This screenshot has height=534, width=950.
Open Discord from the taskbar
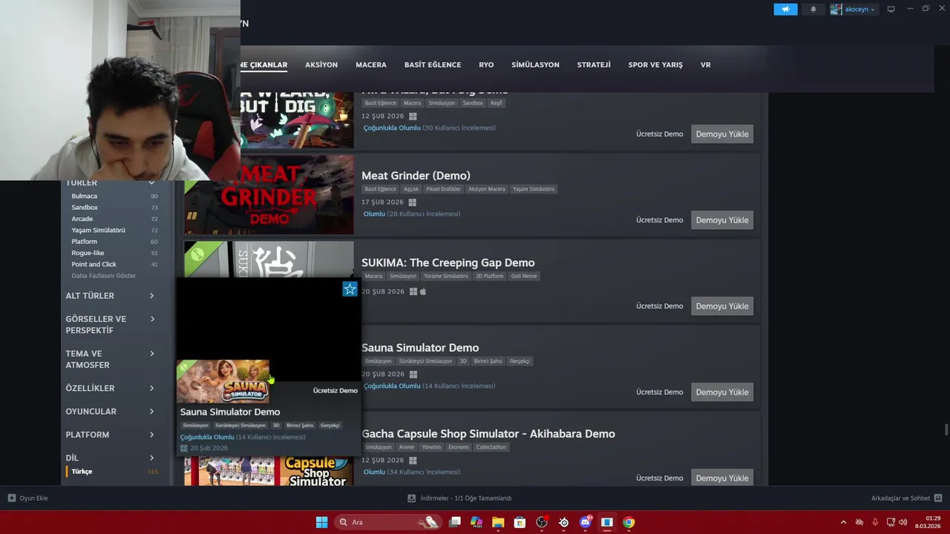(586, 522)
